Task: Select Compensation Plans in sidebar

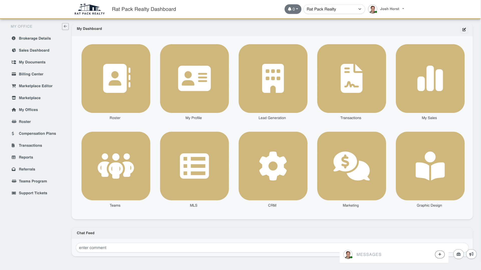Action: click(x=37, y=133)
